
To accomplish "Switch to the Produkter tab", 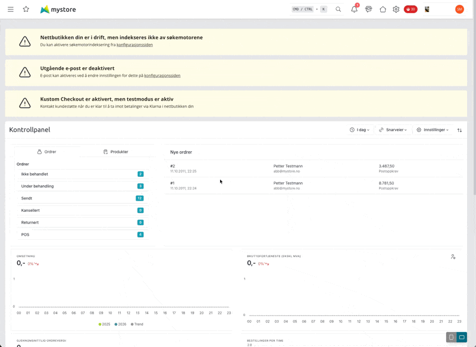I will click(x=115, y=152).
